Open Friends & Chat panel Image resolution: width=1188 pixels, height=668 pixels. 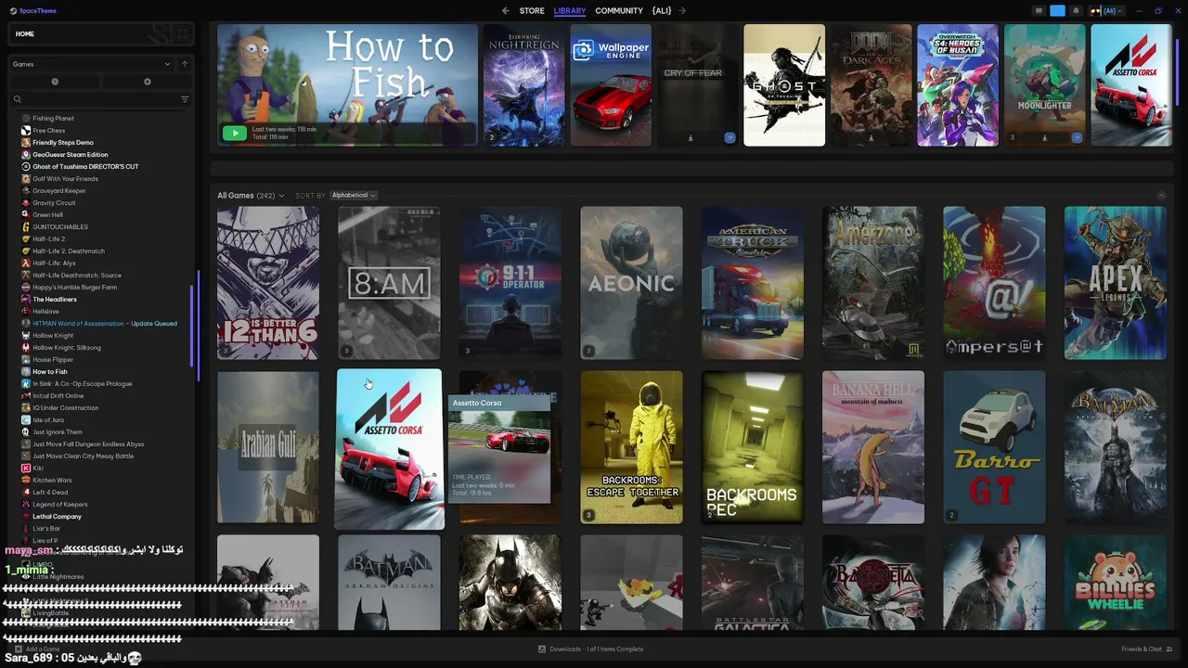tap(1147, 649)
